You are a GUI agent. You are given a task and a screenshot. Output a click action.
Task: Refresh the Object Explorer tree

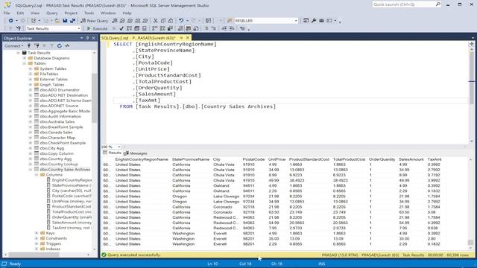tap(60, 45)
